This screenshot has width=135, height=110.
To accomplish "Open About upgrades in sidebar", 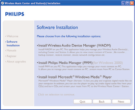I will (x=15, y=62).
